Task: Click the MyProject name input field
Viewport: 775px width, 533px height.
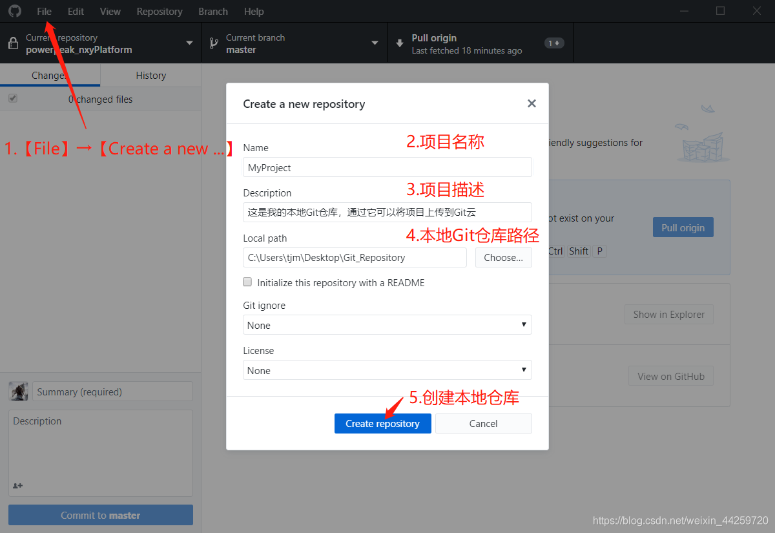Action: tap(387, 167)
